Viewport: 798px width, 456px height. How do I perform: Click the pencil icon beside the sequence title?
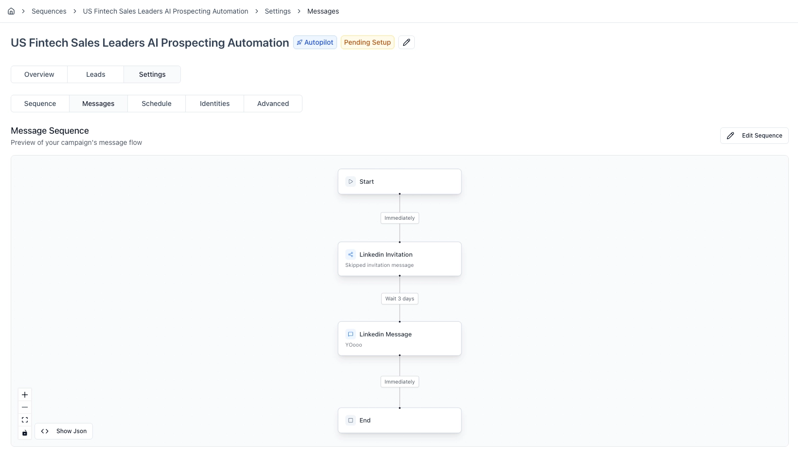point(407,42)
